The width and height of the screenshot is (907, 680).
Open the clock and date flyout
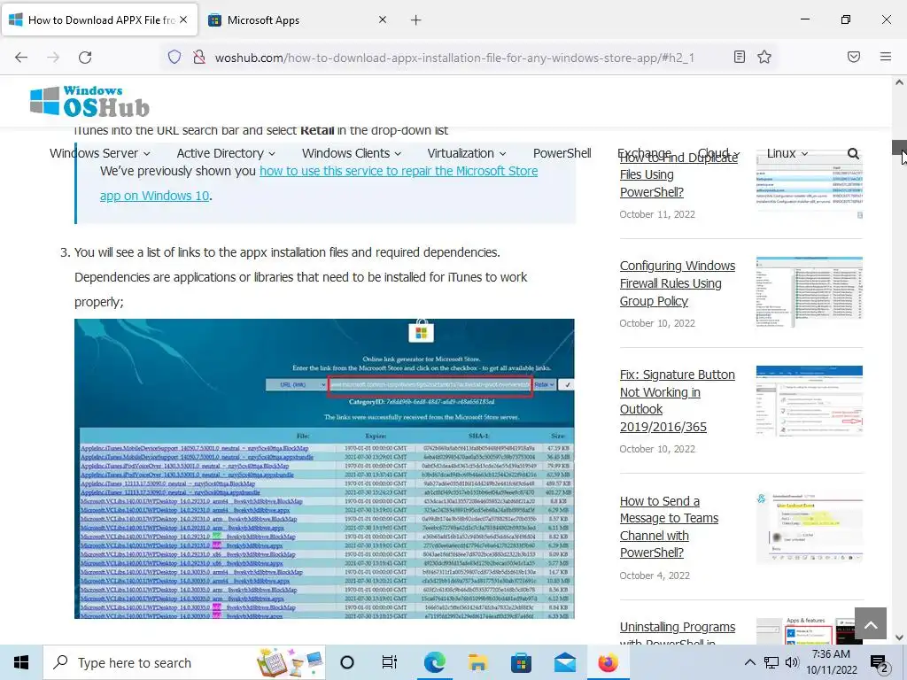[x=831, y=662]
